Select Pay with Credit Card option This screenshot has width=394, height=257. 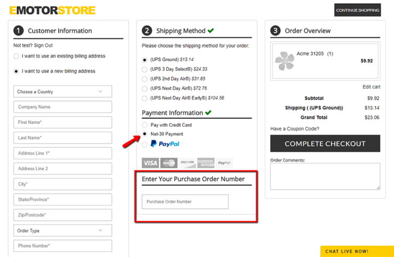[144, 125]
